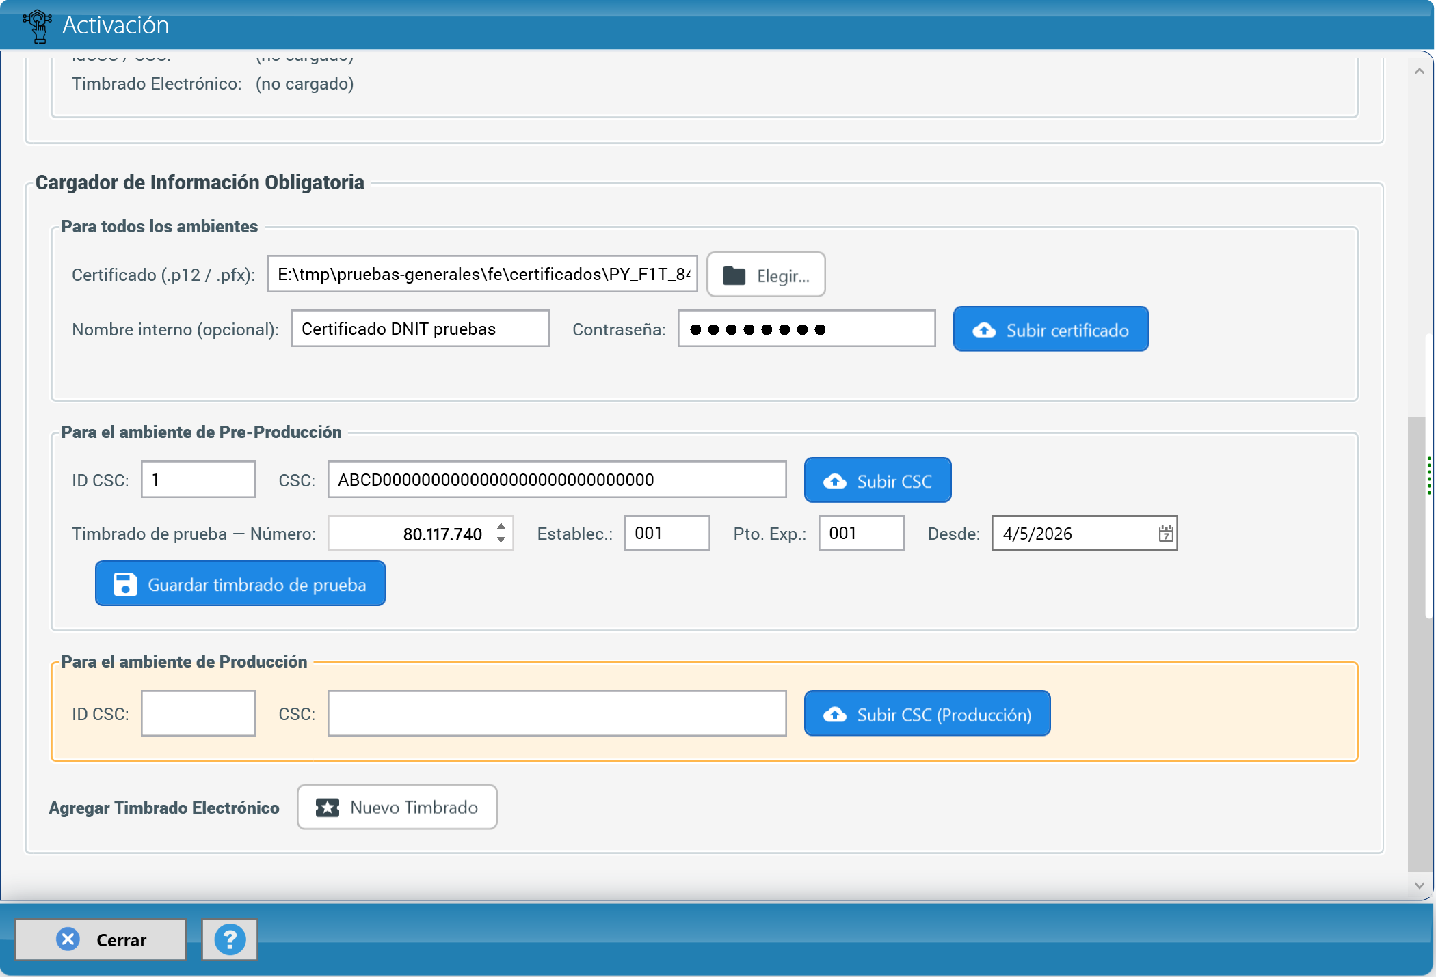Screen dimensions: 1436x977
Task: Increase the timbrado number with up arrow
Action: coord(501,526)
